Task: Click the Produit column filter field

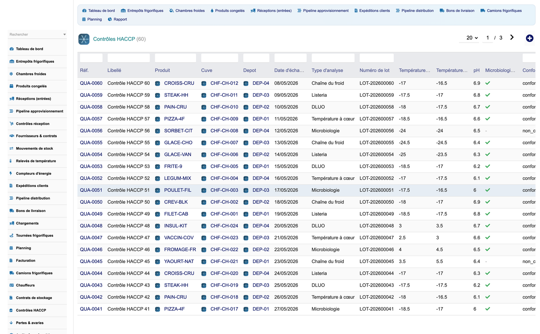Action: coord(176,58)
